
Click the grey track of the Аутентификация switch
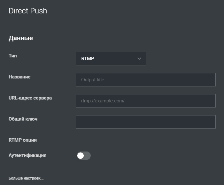[x=87, y=156]
